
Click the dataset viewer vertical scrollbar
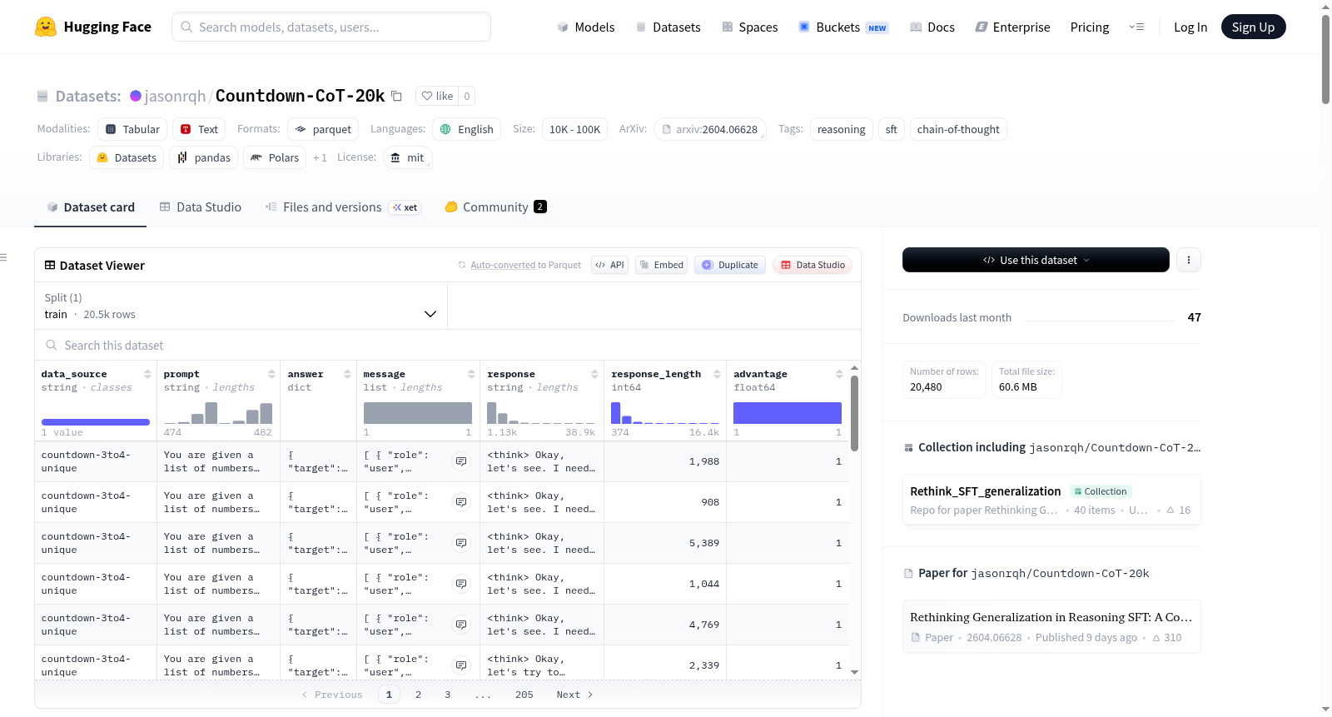tap(854, 414)
